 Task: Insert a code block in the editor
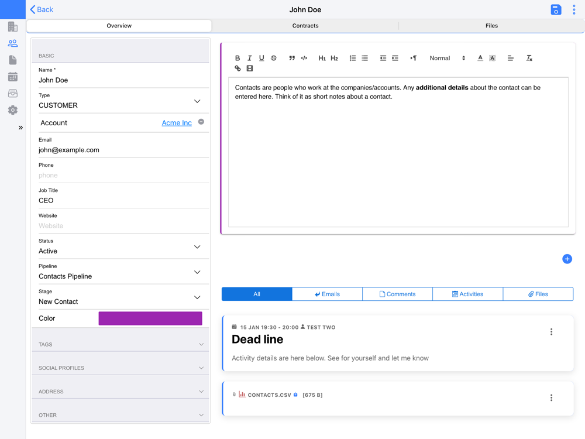click(x=304, y=58)
